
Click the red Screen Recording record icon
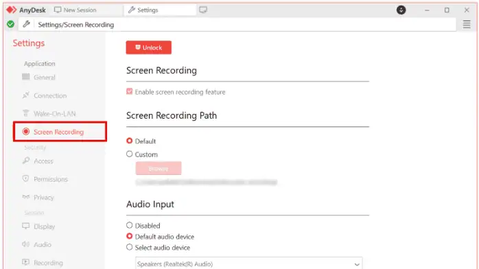26,132
